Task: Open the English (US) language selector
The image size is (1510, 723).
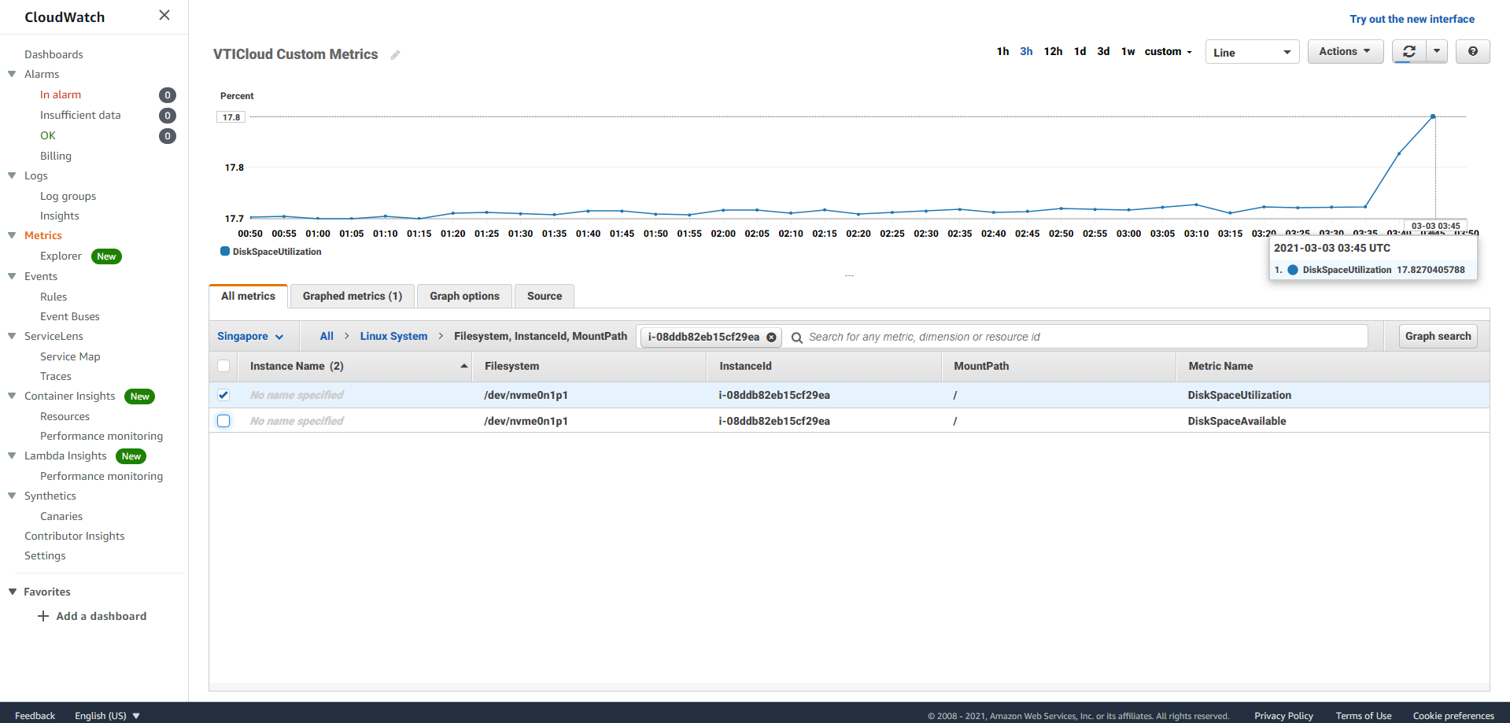Action: coord(107,715)
